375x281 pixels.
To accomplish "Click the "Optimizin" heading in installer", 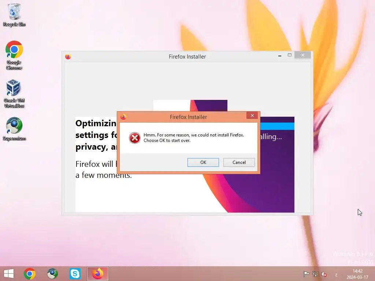I will pyautogui.click(x=96, y=124).
